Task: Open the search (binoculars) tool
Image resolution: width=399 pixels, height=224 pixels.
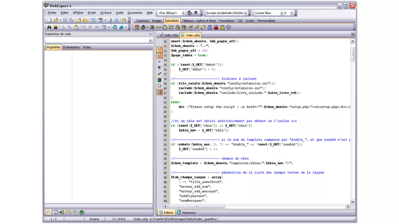Action: pos(49,28)
